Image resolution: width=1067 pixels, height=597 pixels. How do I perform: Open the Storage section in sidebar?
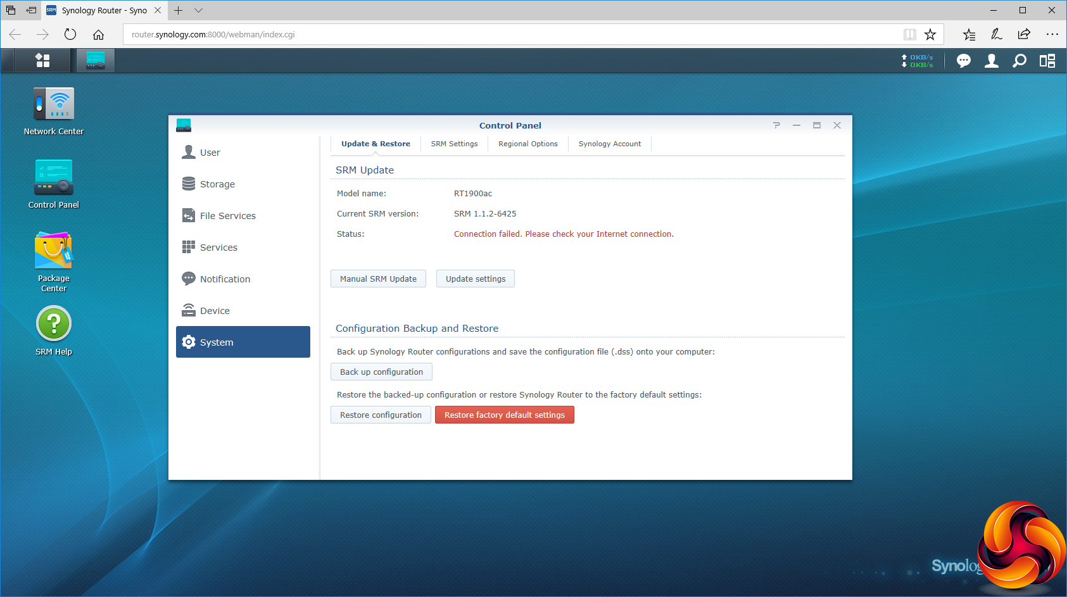coord(243,184)
